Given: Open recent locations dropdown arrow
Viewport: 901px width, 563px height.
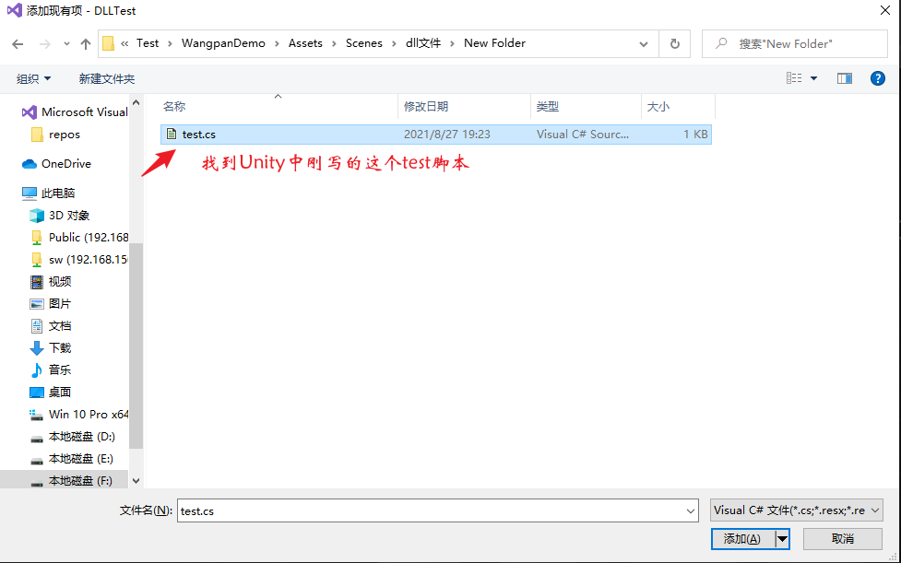Looking at the screenshot, I should [66, 44].
